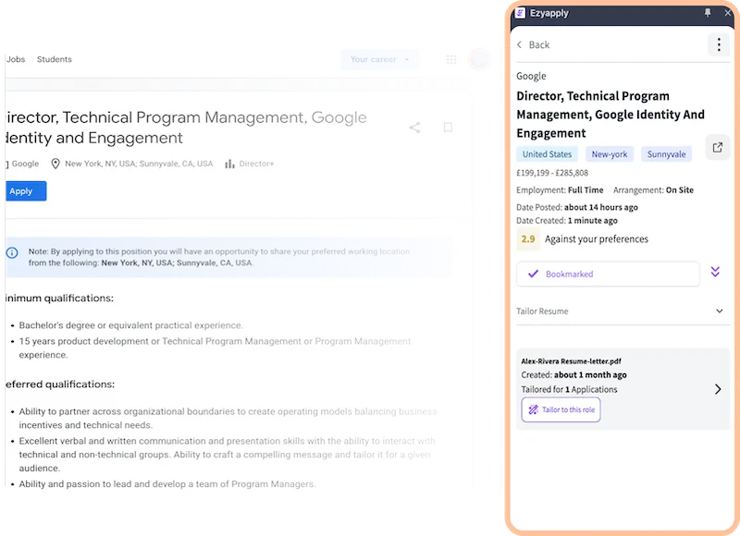This screenshot has width=740, height=536.
Task: Click the account avatar icon
Action: (x=479, y=59)
